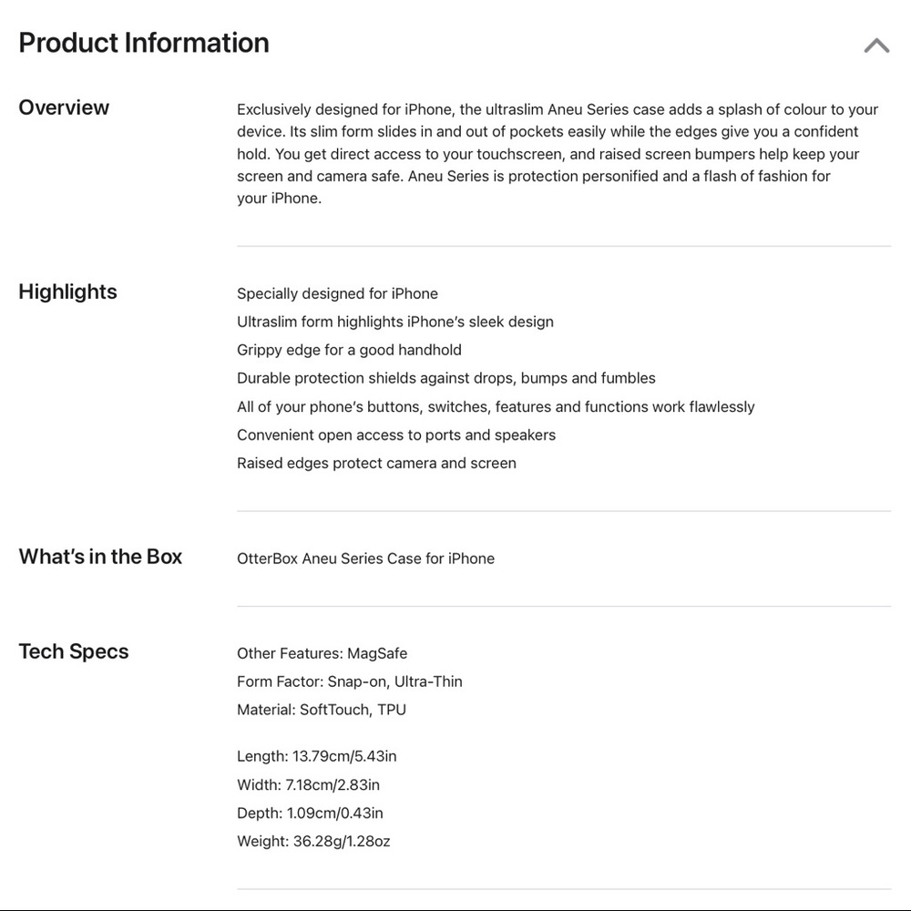Click 'Specially designed for iPhone' highlight
This screenshot has height=911, width=911.
[338, 293]
